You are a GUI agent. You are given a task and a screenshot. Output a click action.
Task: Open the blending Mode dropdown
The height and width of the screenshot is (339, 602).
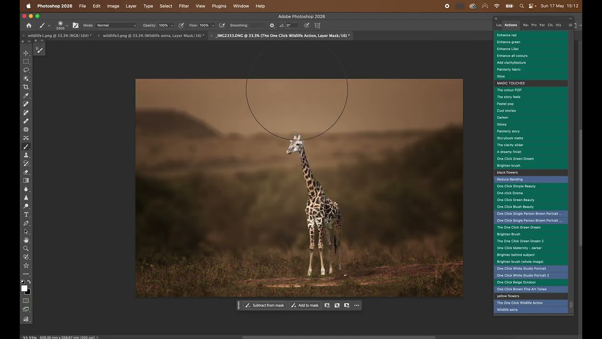(116, 25)
